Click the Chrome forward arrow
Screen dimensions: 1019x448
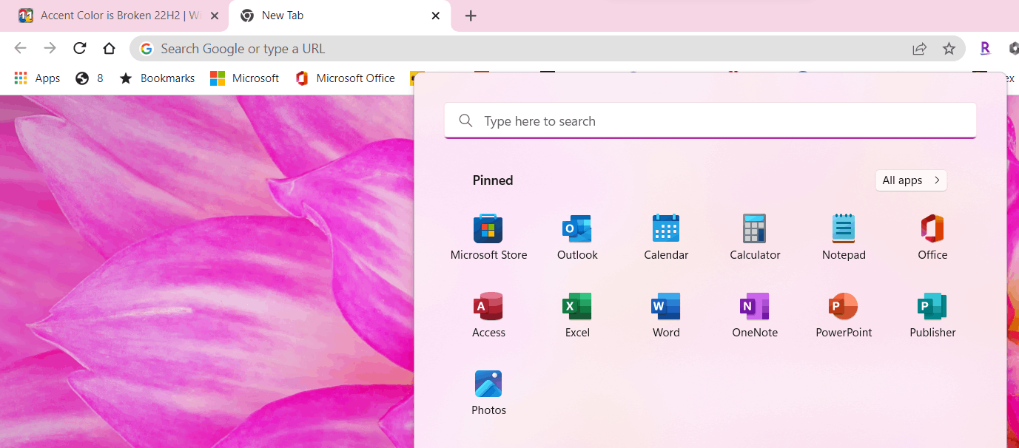point(50,48)
